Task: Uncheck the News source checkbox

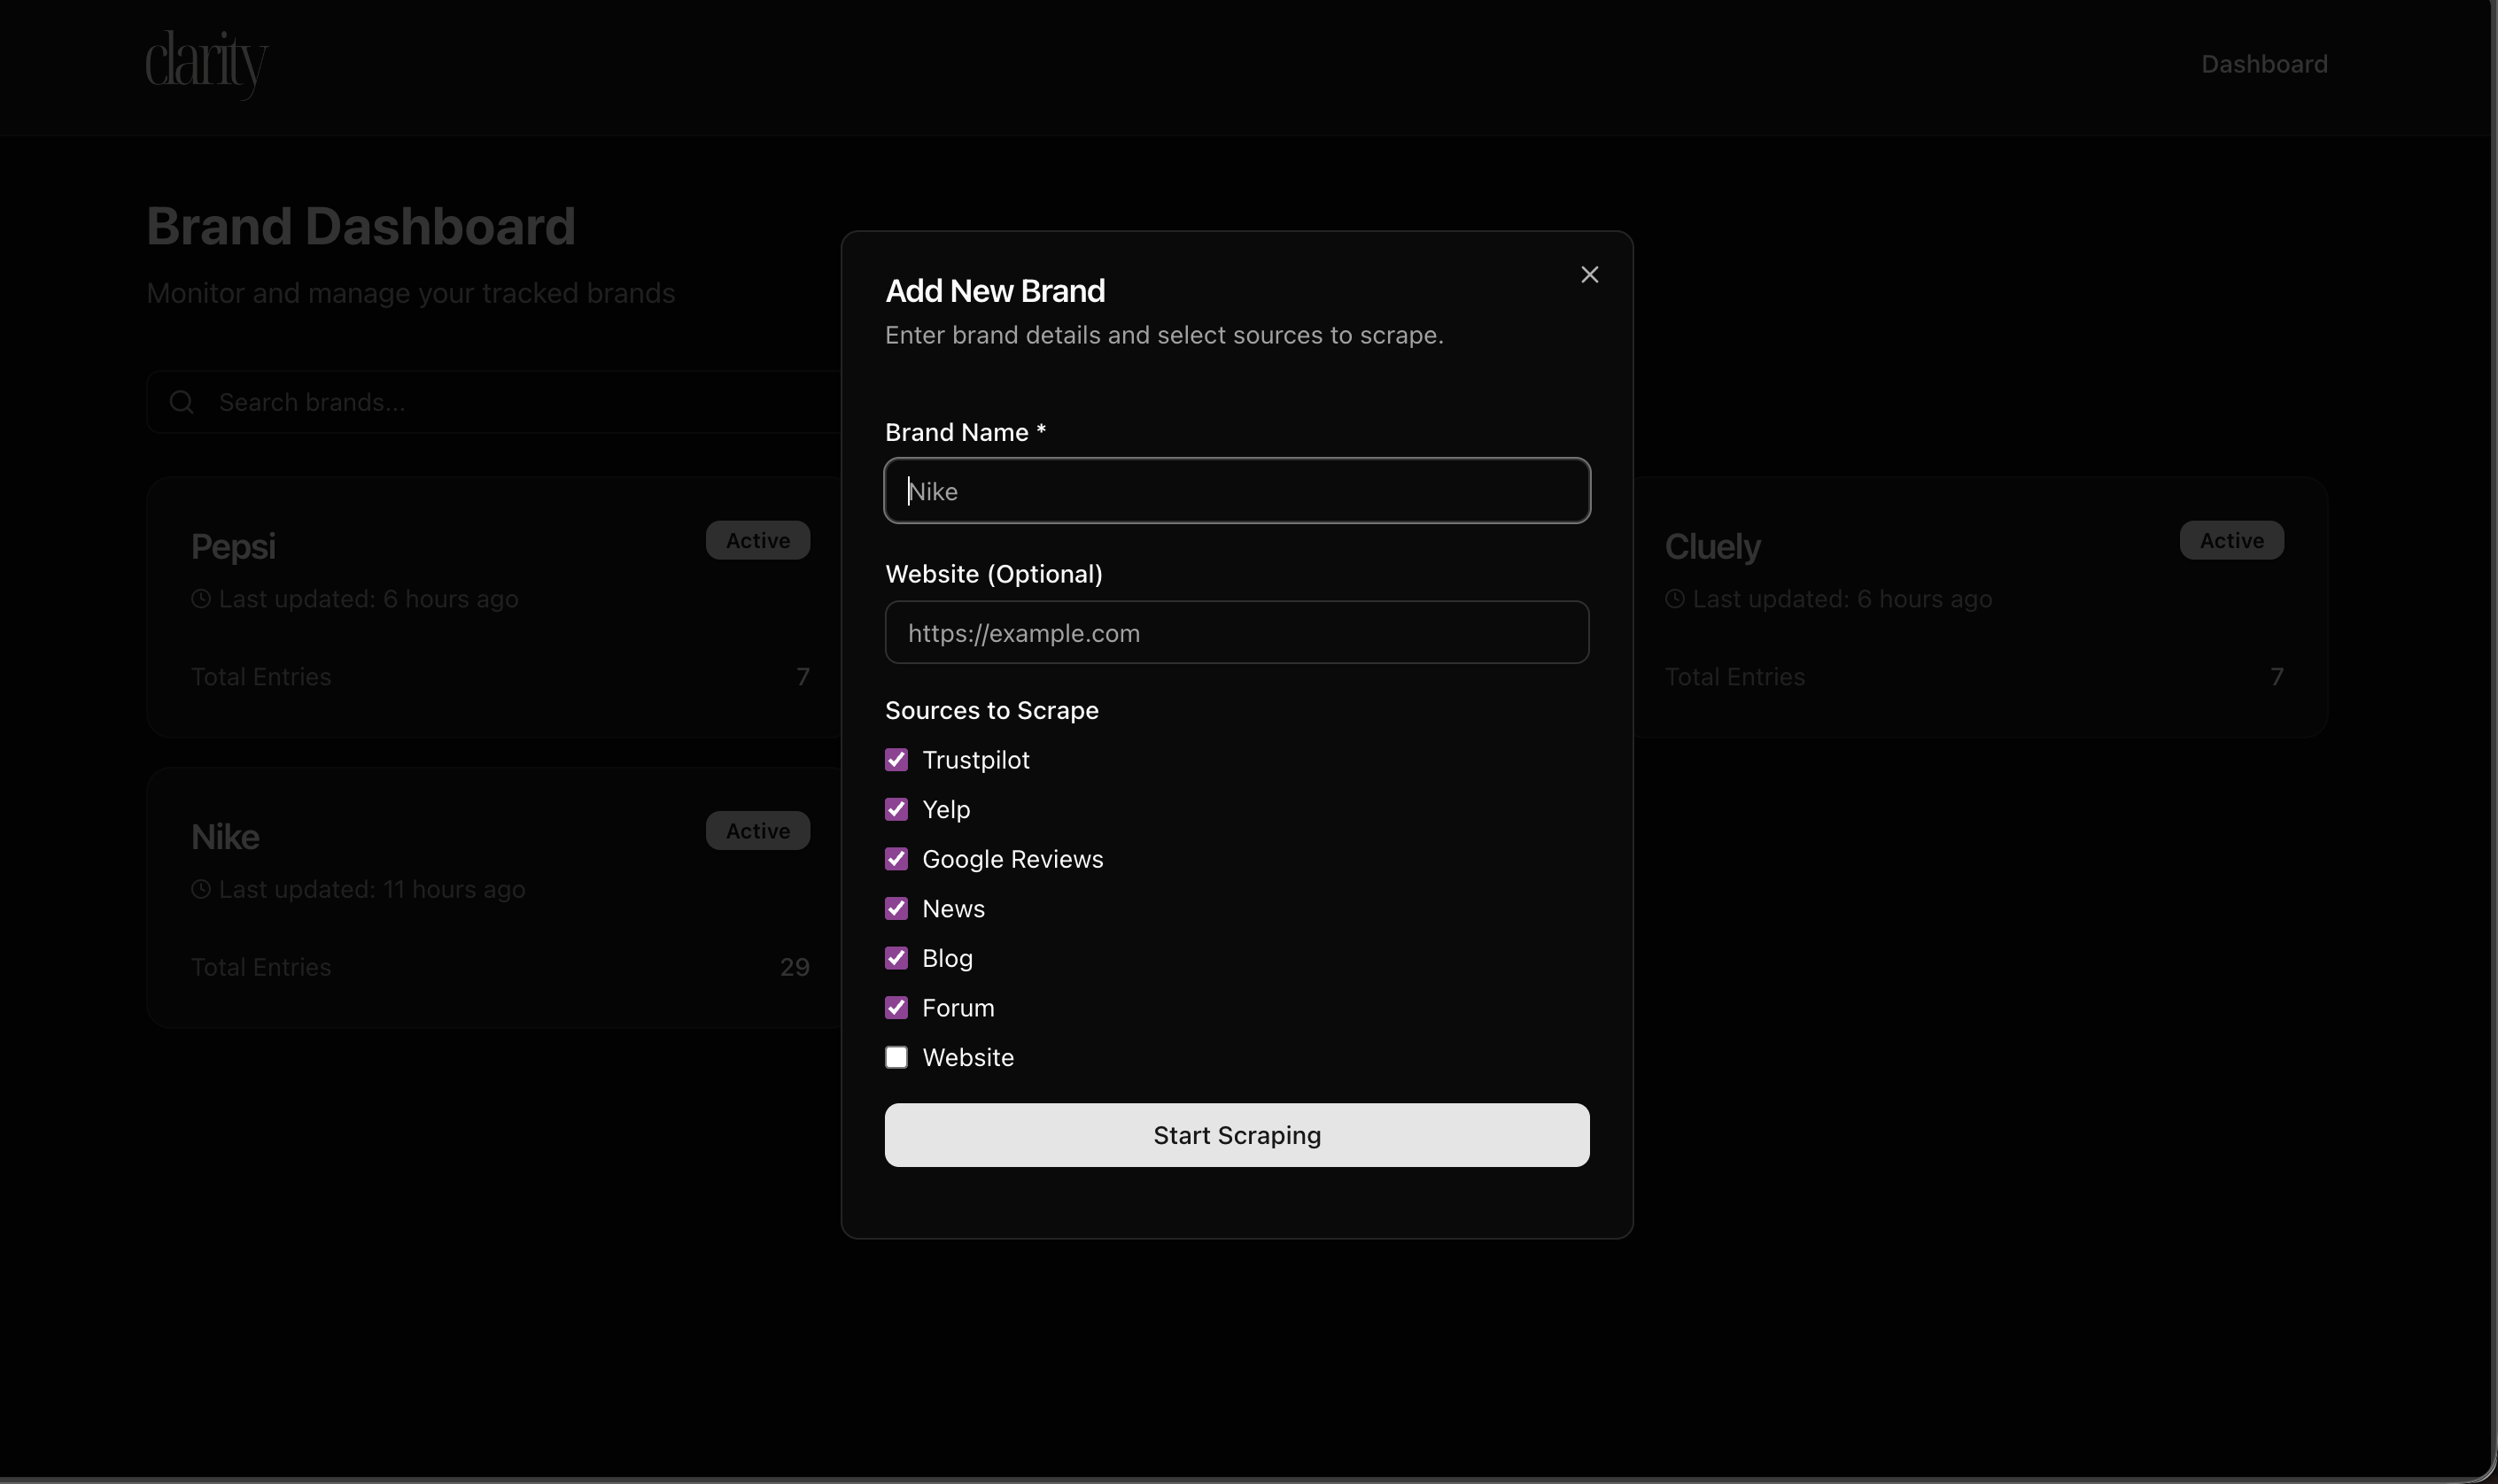Action: [896, 908]
